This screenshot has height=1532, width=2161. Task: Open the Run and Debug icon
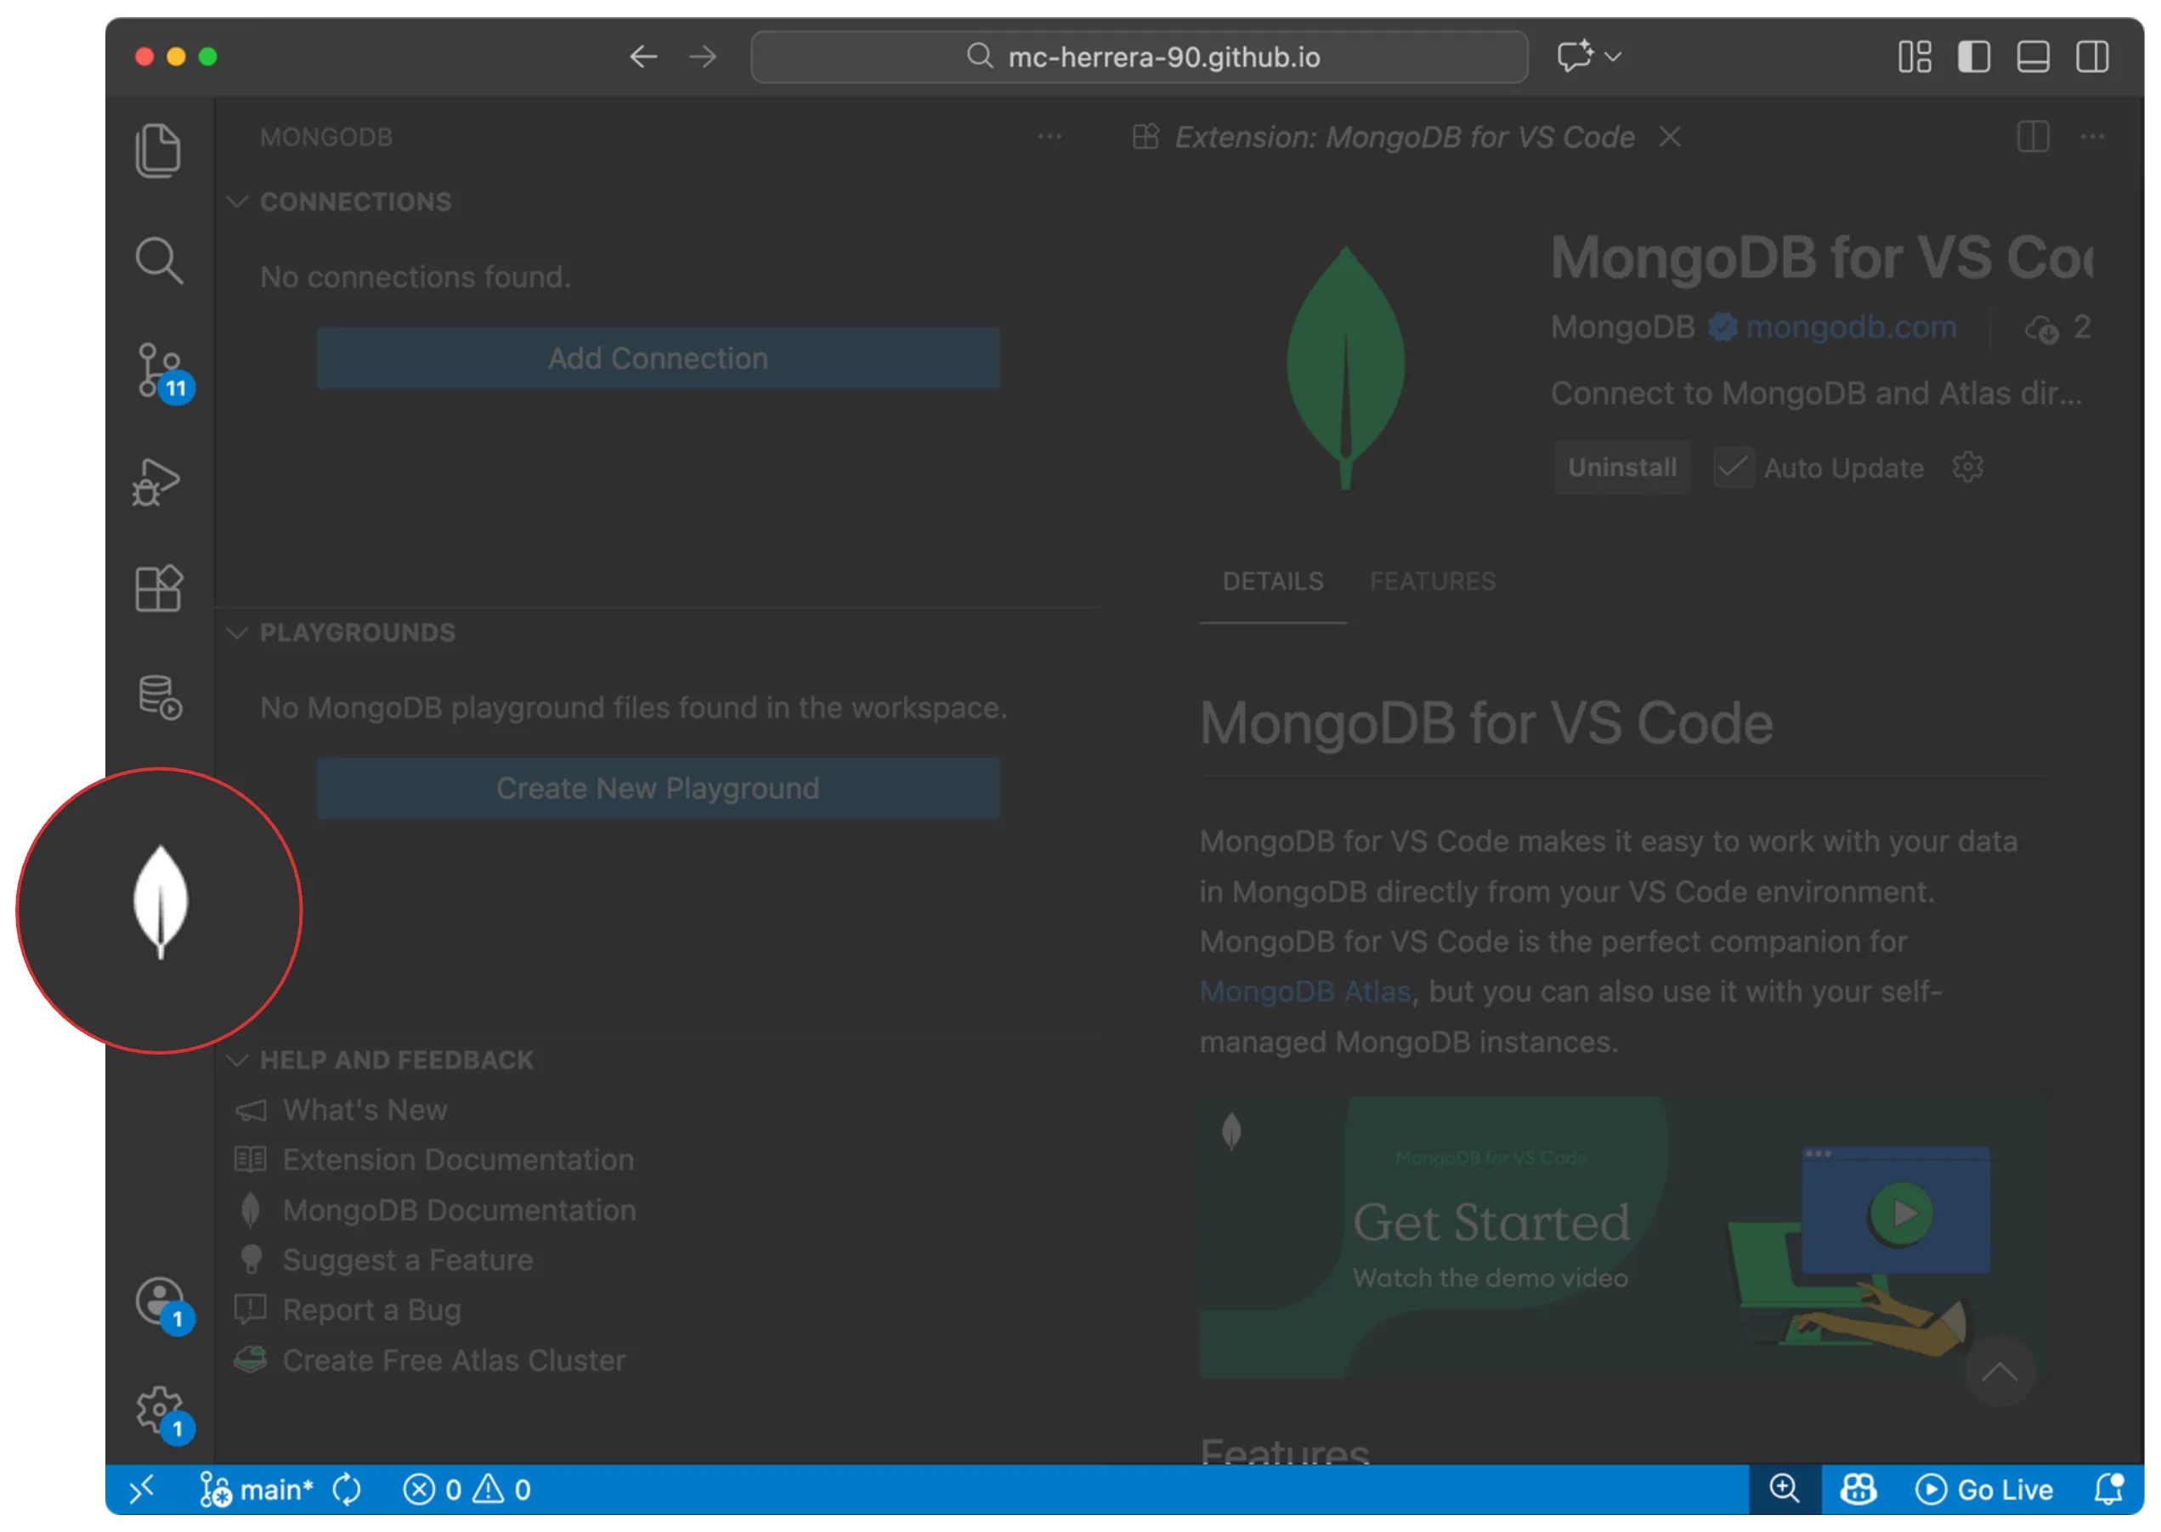pyautogui.click(x=156, y=482)
